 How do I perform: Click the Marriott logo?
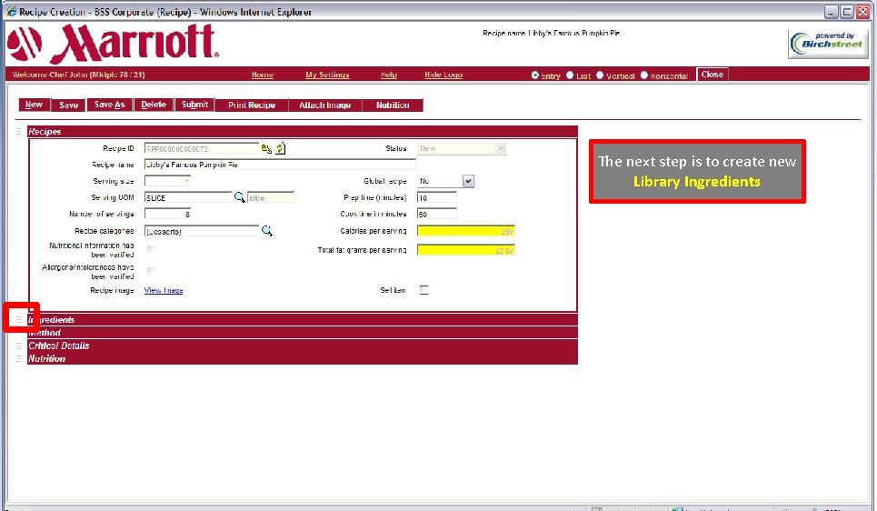tap(114, 44)
